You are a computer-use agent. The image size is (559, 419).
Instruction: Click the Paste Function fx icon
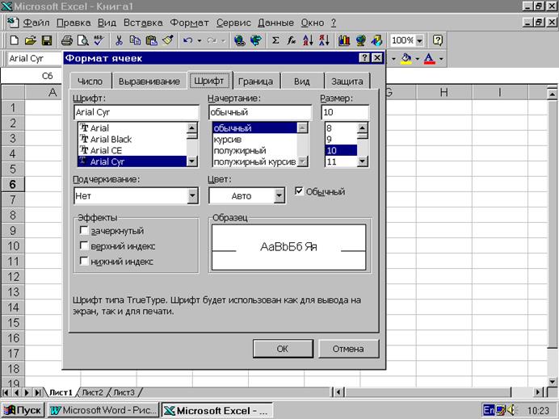click(x=292, y=40)
